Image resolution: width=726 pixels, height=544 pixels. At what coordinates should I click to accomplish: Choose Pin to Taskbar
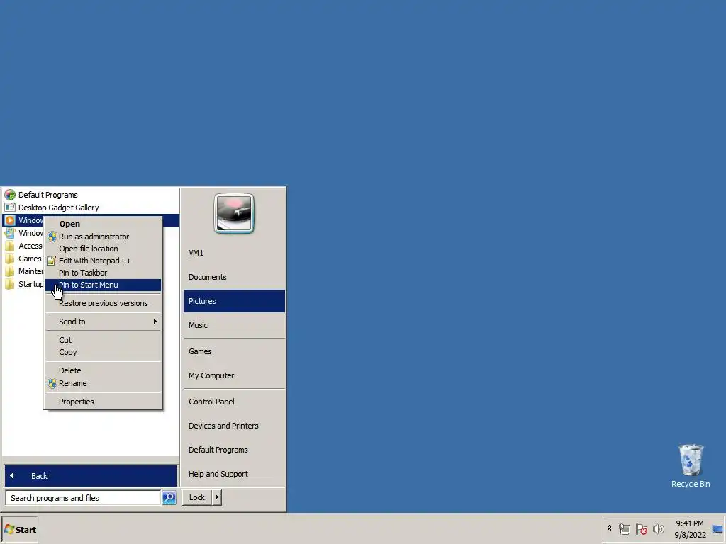tap(103, 273)
